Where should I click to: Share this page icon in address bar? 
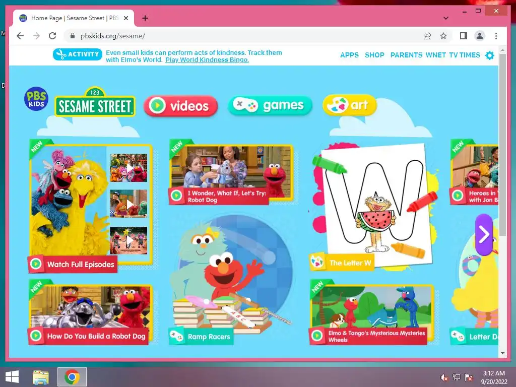(427, 36)
